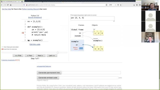Click the pythontutor.com address bar

click(65, 5)
